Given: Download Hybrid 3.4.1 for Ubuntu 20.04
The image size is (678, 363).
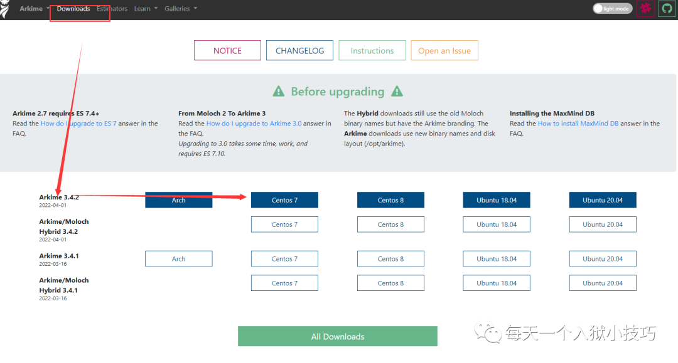Looking at the screenshot, I should (603, 283).
